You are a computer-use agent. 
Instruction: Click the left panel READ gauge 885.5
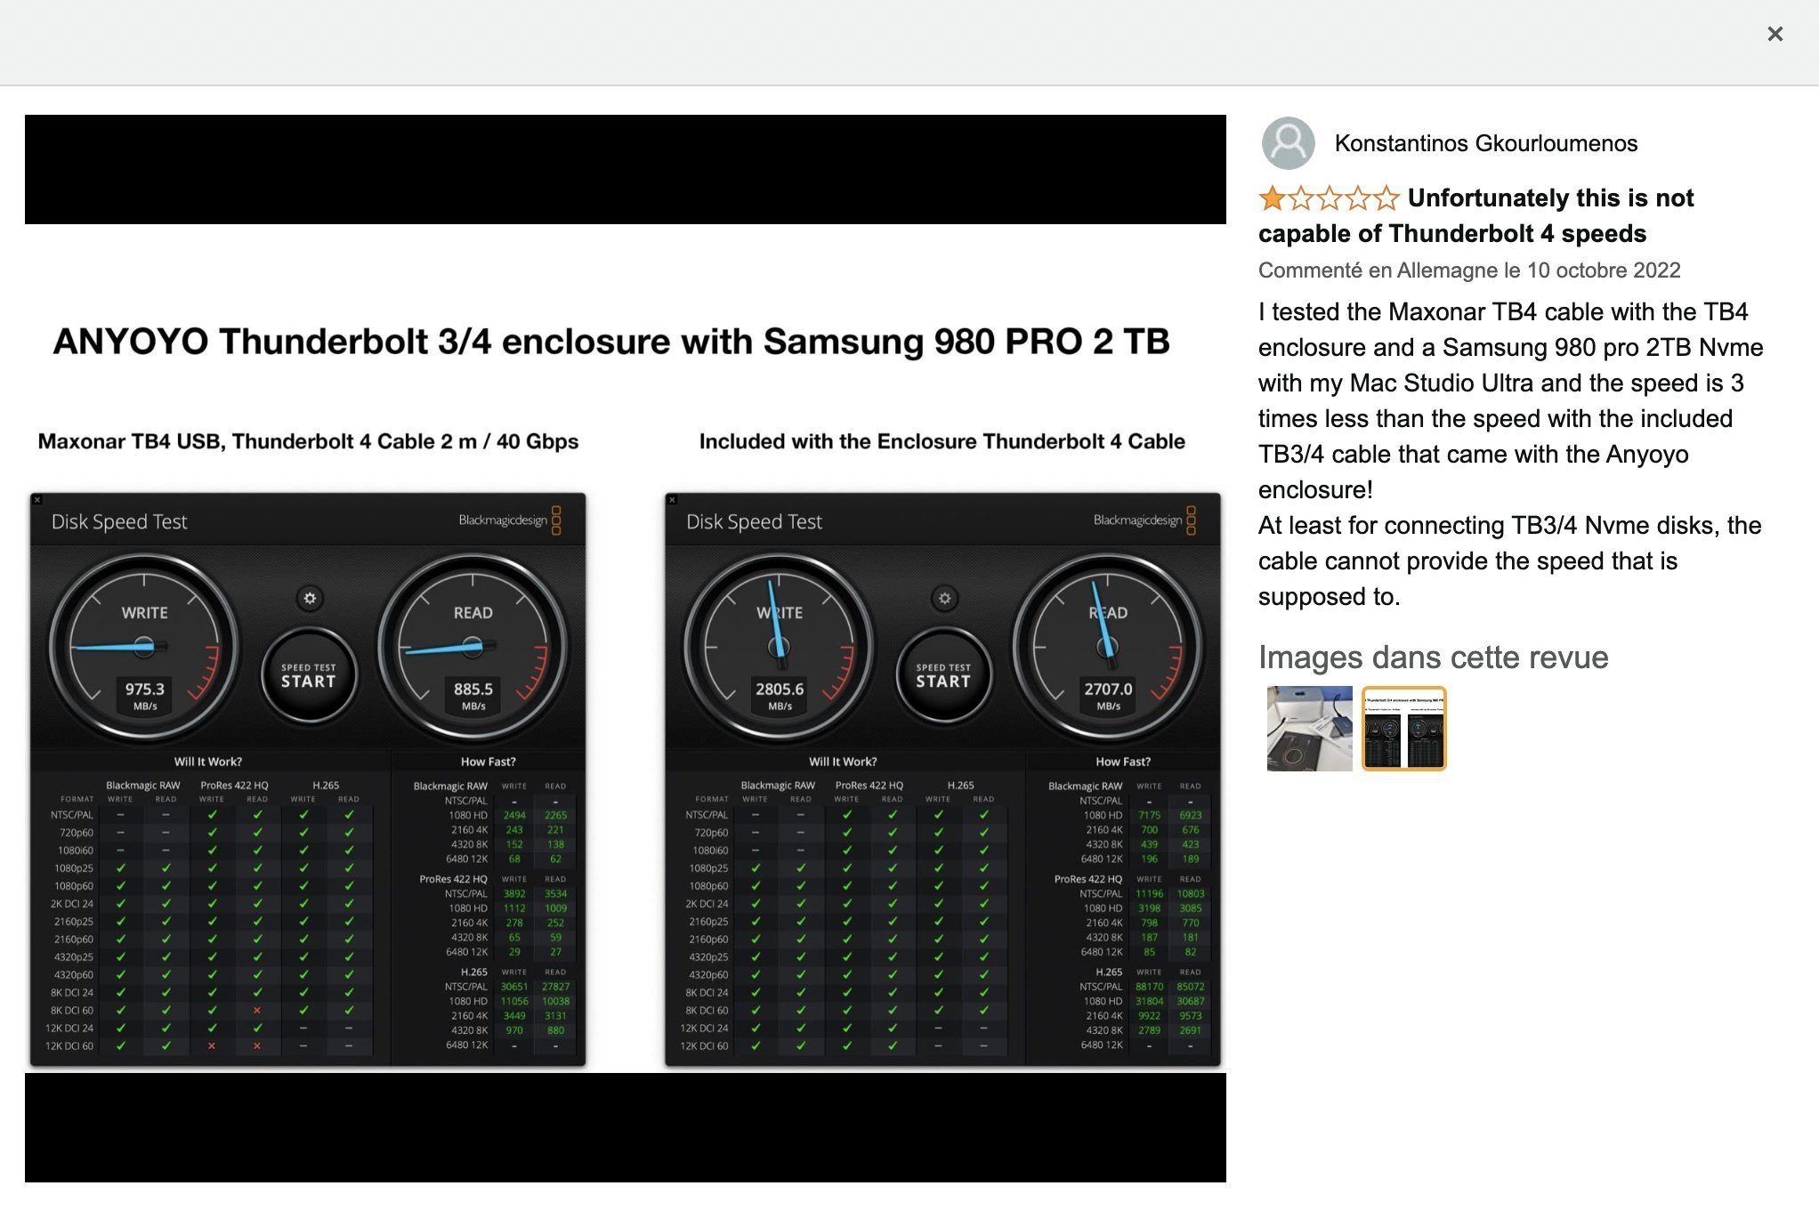[x=473, y=647]
